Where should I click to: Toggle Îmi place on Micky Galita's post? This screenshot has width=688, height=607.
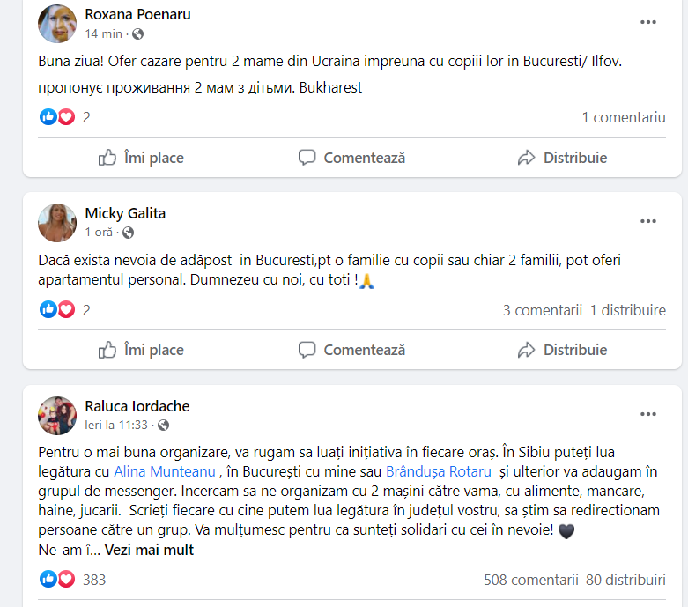pos(141,350)
